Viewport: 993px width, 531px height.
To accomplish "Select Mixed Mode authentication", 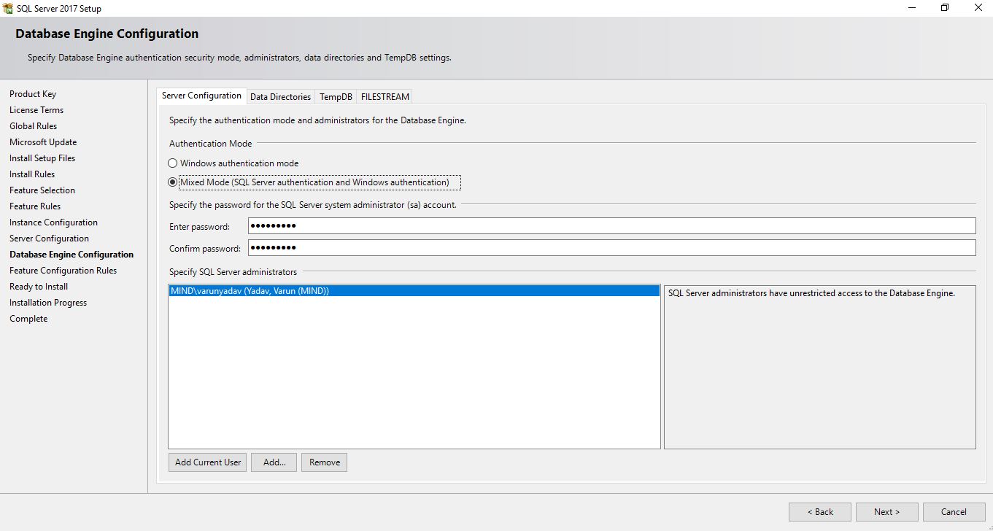I will click(172, 182).
